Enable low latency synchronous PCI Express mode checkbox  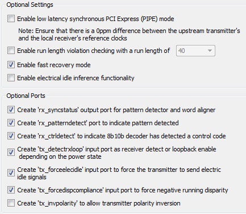pos(11,19)
